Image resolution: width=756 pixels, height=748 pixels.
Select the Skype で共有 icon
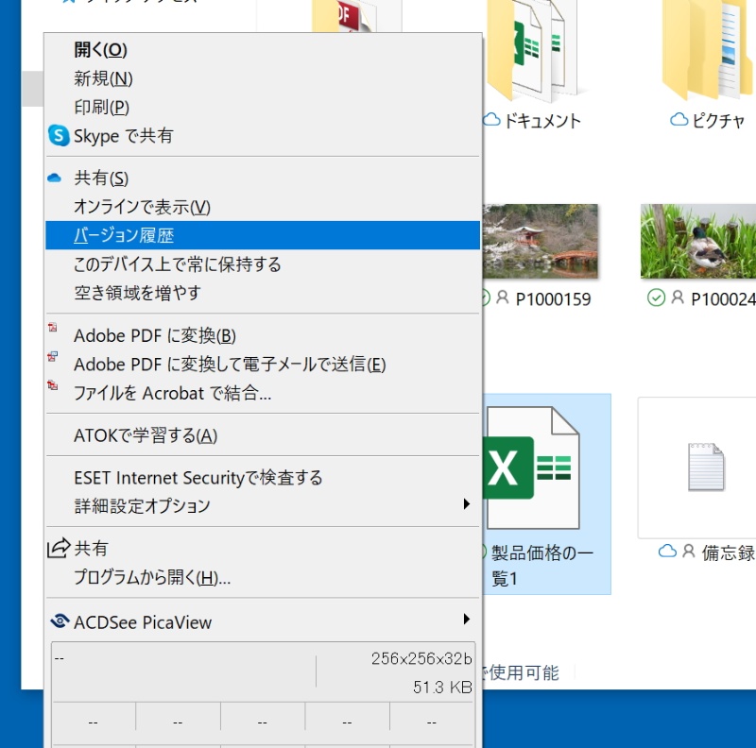click(60, 135)
